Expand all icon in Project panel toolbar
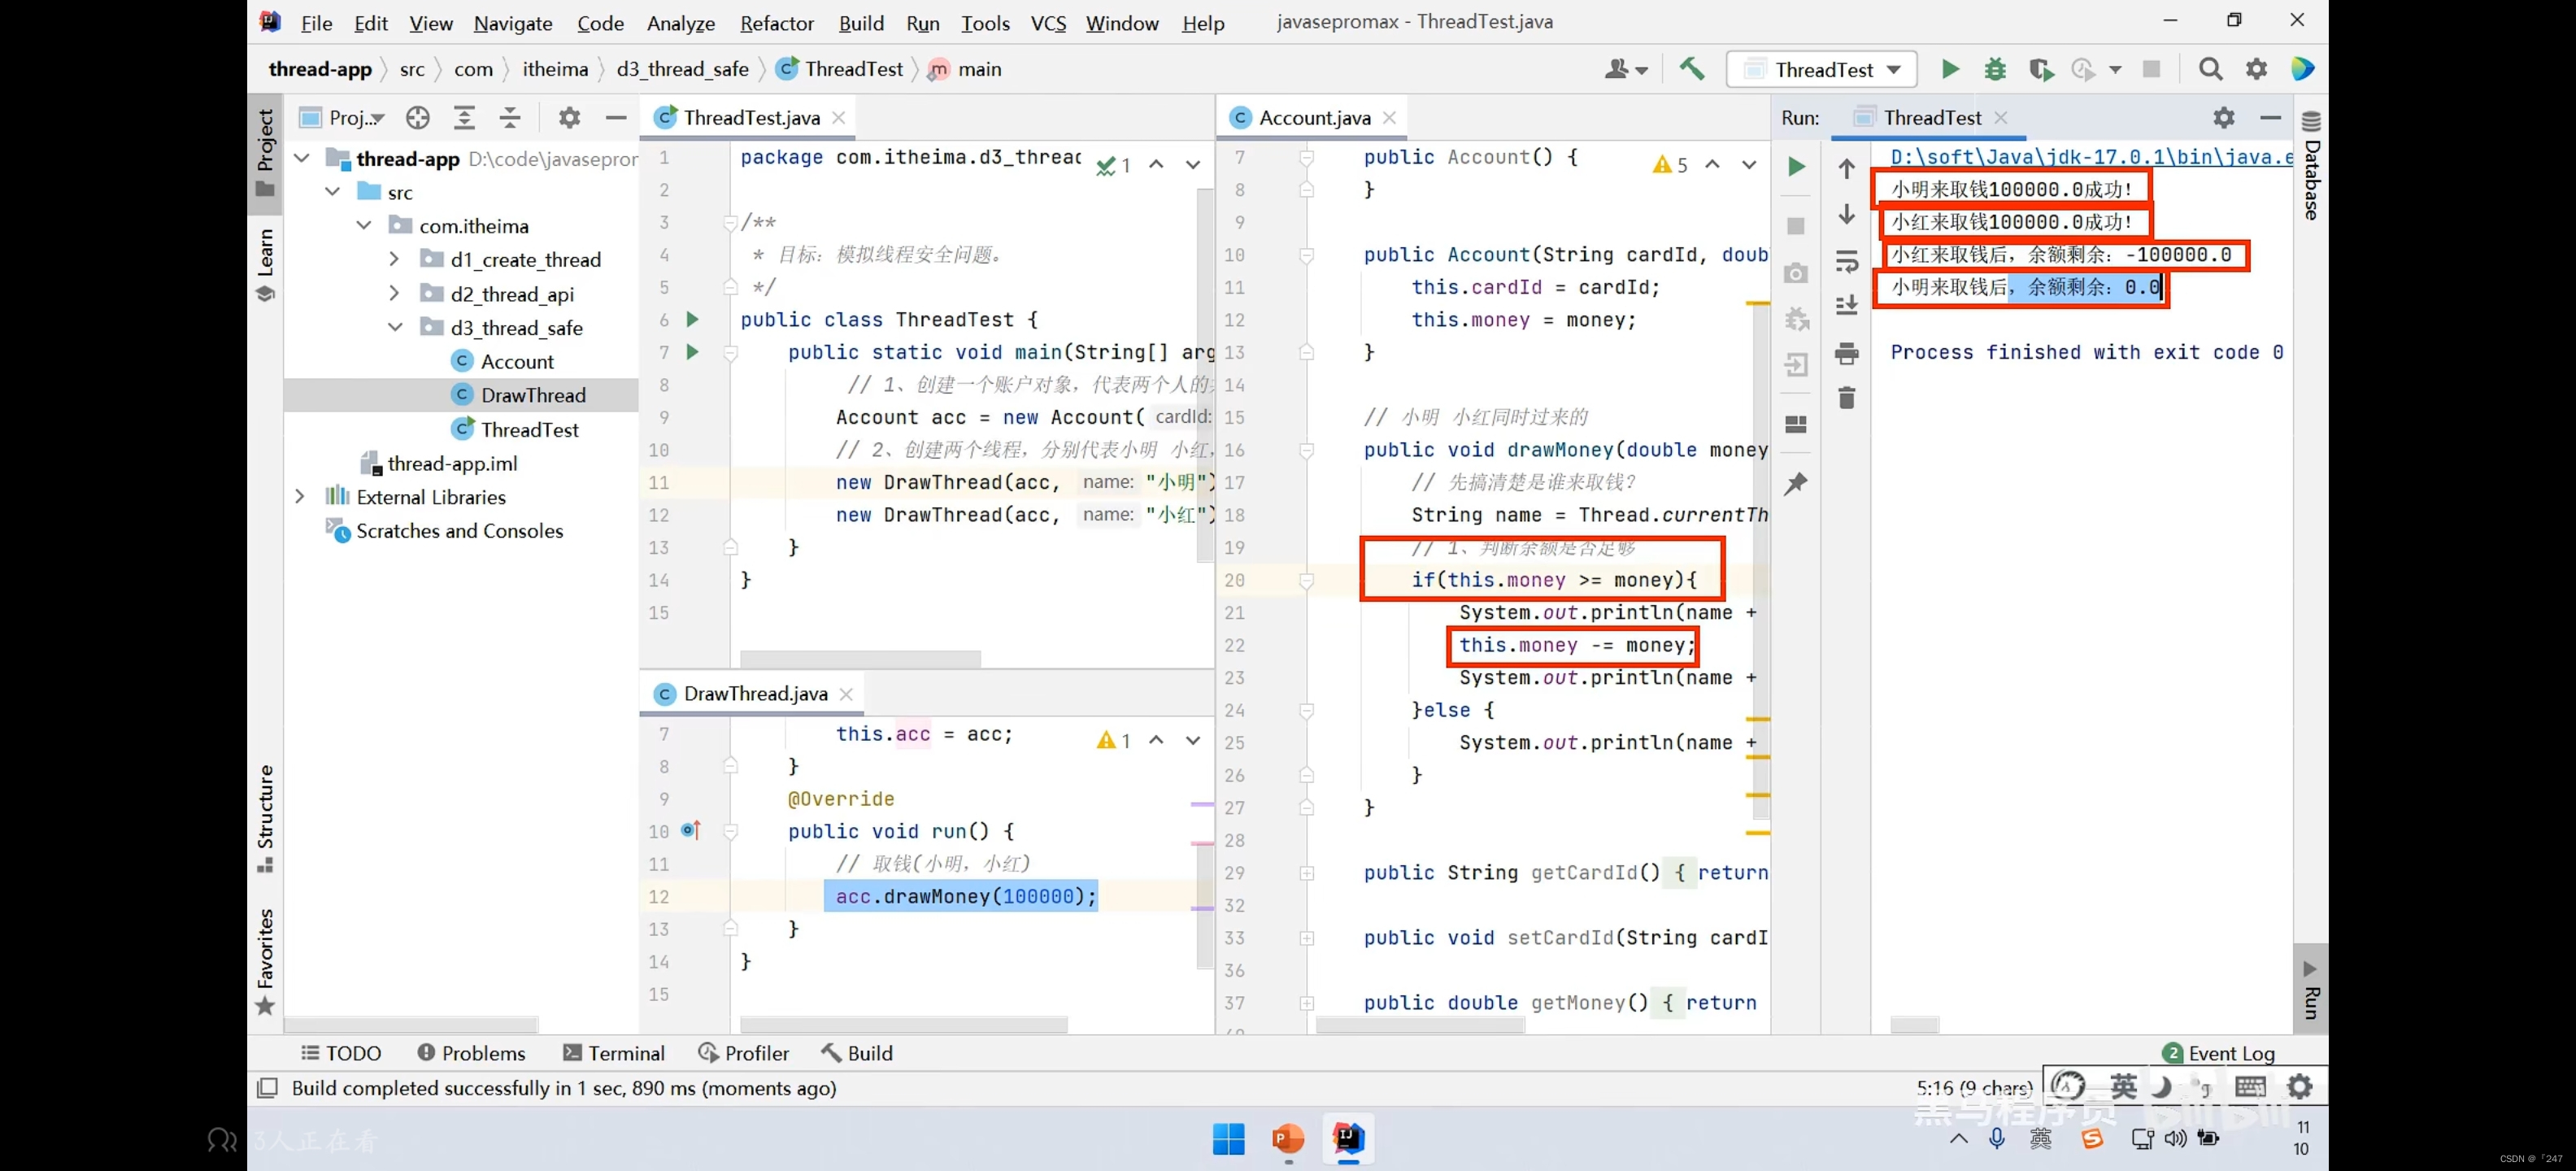Screen dimensions: 2576x1171 click(464, 118)
